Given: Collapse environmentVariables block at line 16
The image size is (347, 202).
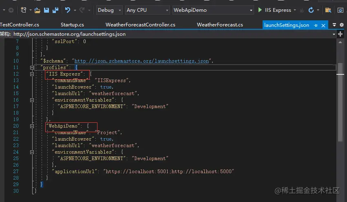Looking at the screenshot, I should (x=32, y=100).
